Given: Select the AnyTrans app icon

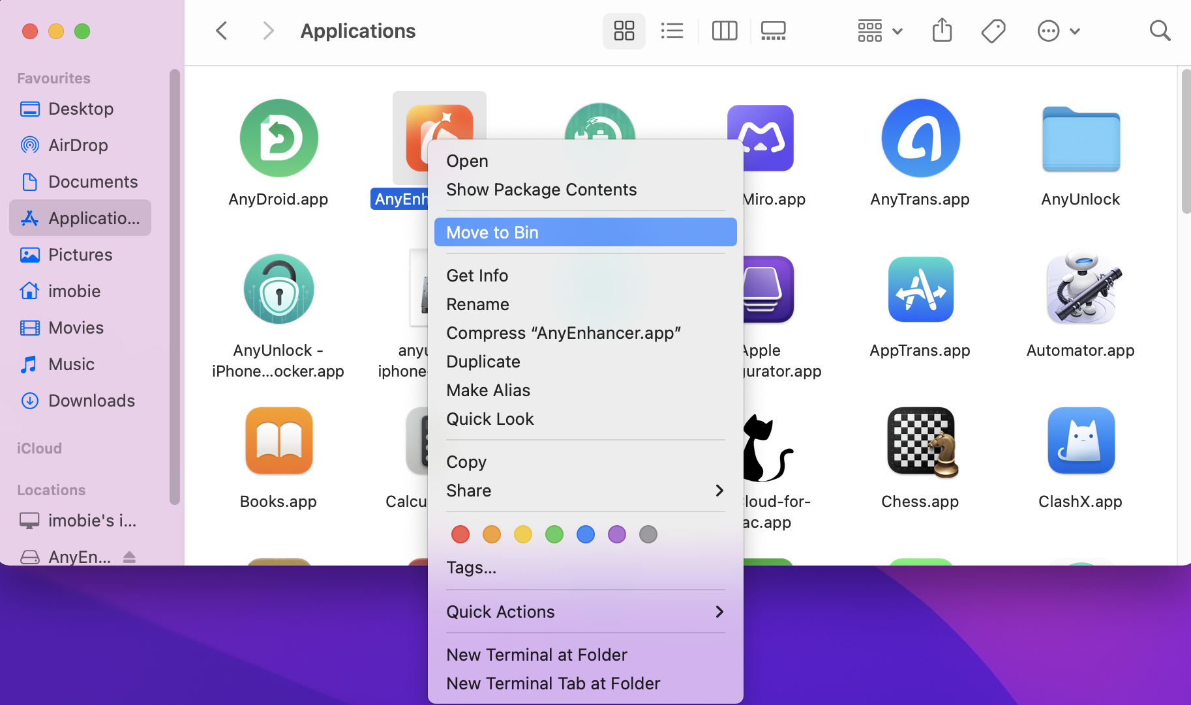Looking at the screenshot, I should [x=920, y=137].
